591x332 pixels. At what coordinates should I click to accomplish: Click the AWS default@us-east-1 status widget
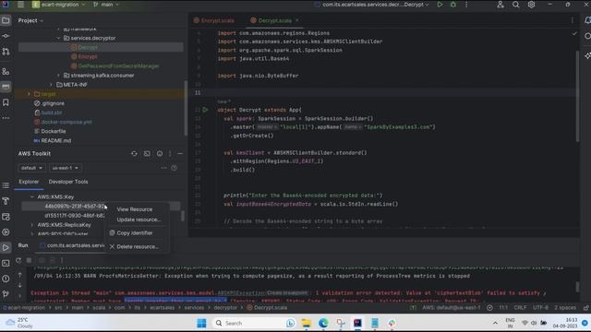click(452, 307)
